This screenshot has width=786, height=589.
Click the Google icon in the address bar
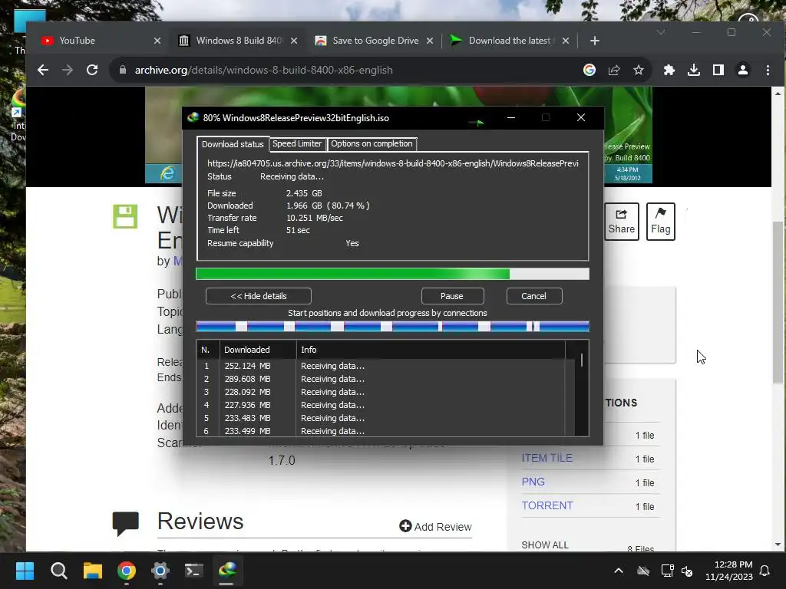click(589, 70)
